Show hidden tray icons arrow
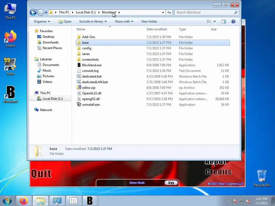 (x=228, y=201)
